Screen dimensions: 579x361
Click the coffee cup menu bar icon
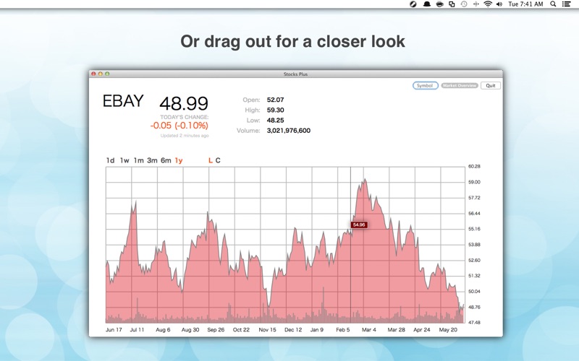click(439, 4)
